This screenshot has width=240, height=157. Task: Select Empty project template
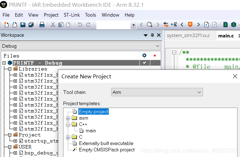click(94, 112)
